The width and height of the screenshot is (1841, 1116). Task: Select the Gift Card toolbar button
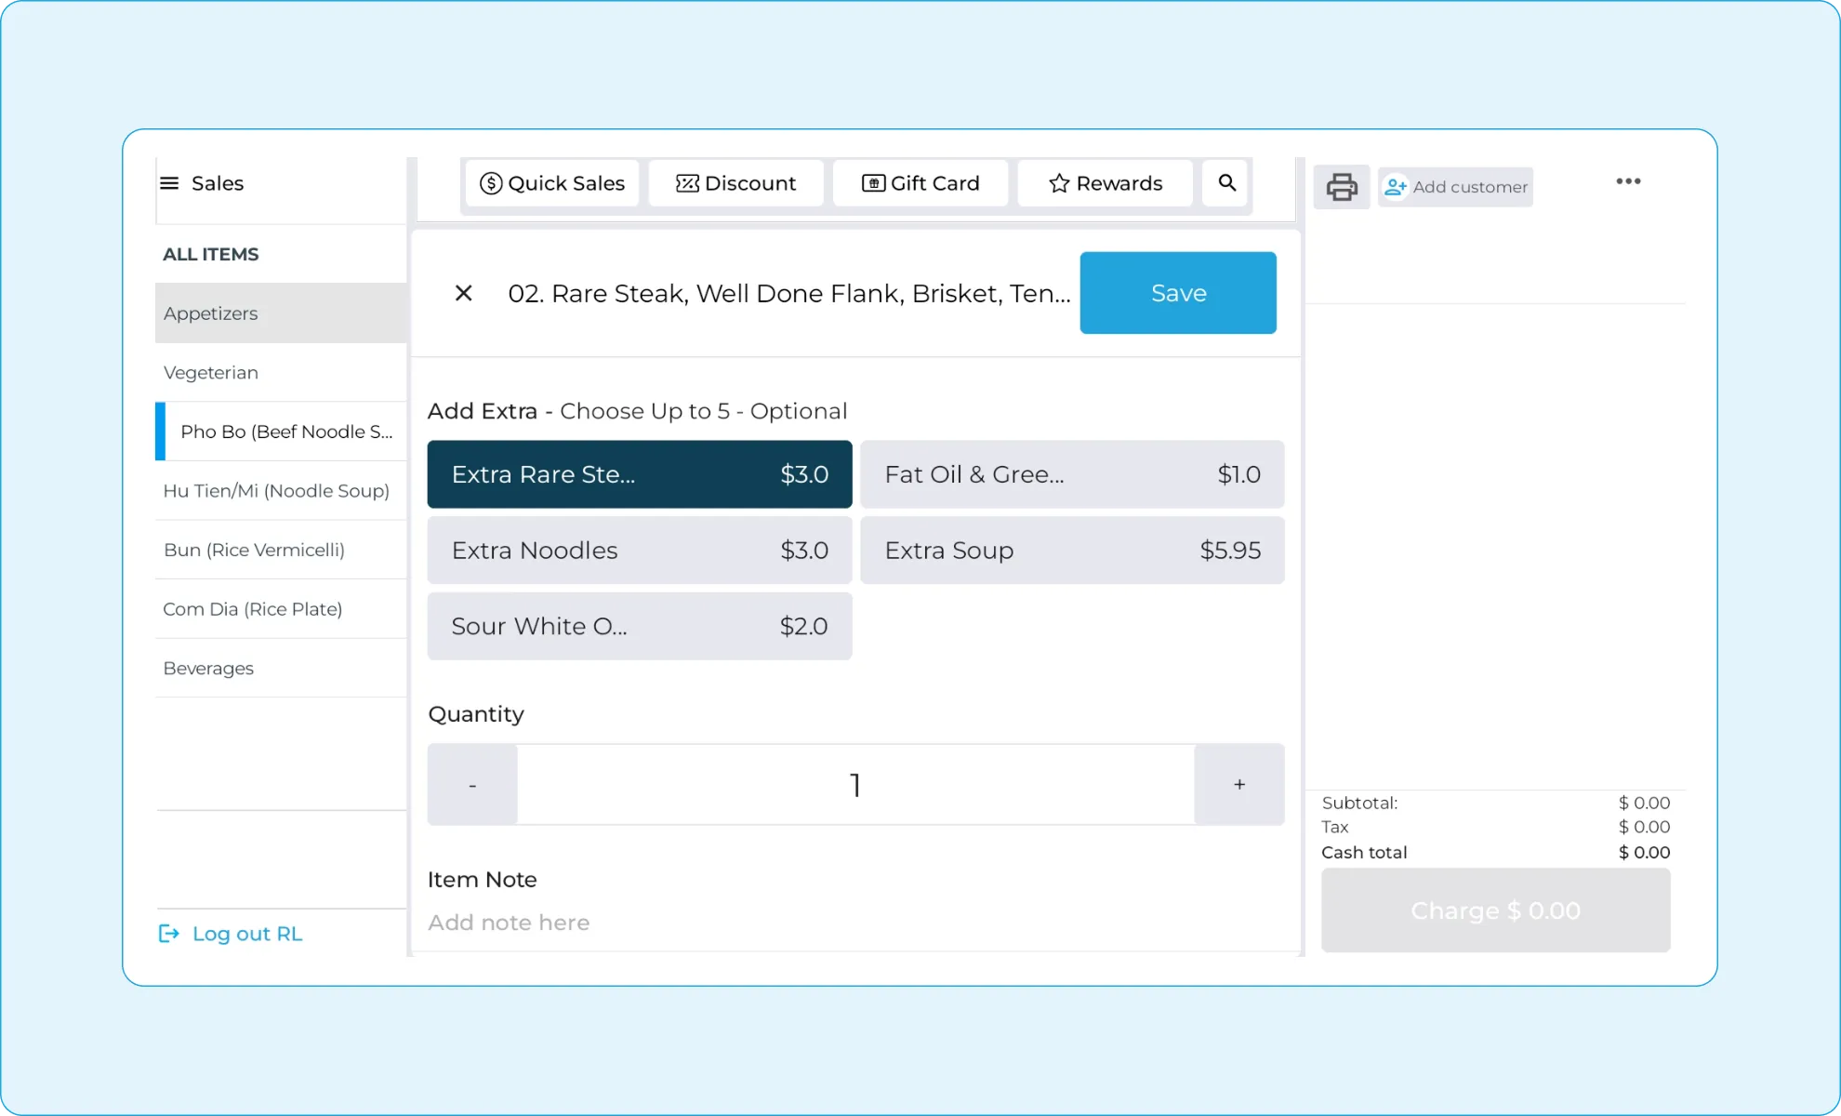click(x=920, y=183)
